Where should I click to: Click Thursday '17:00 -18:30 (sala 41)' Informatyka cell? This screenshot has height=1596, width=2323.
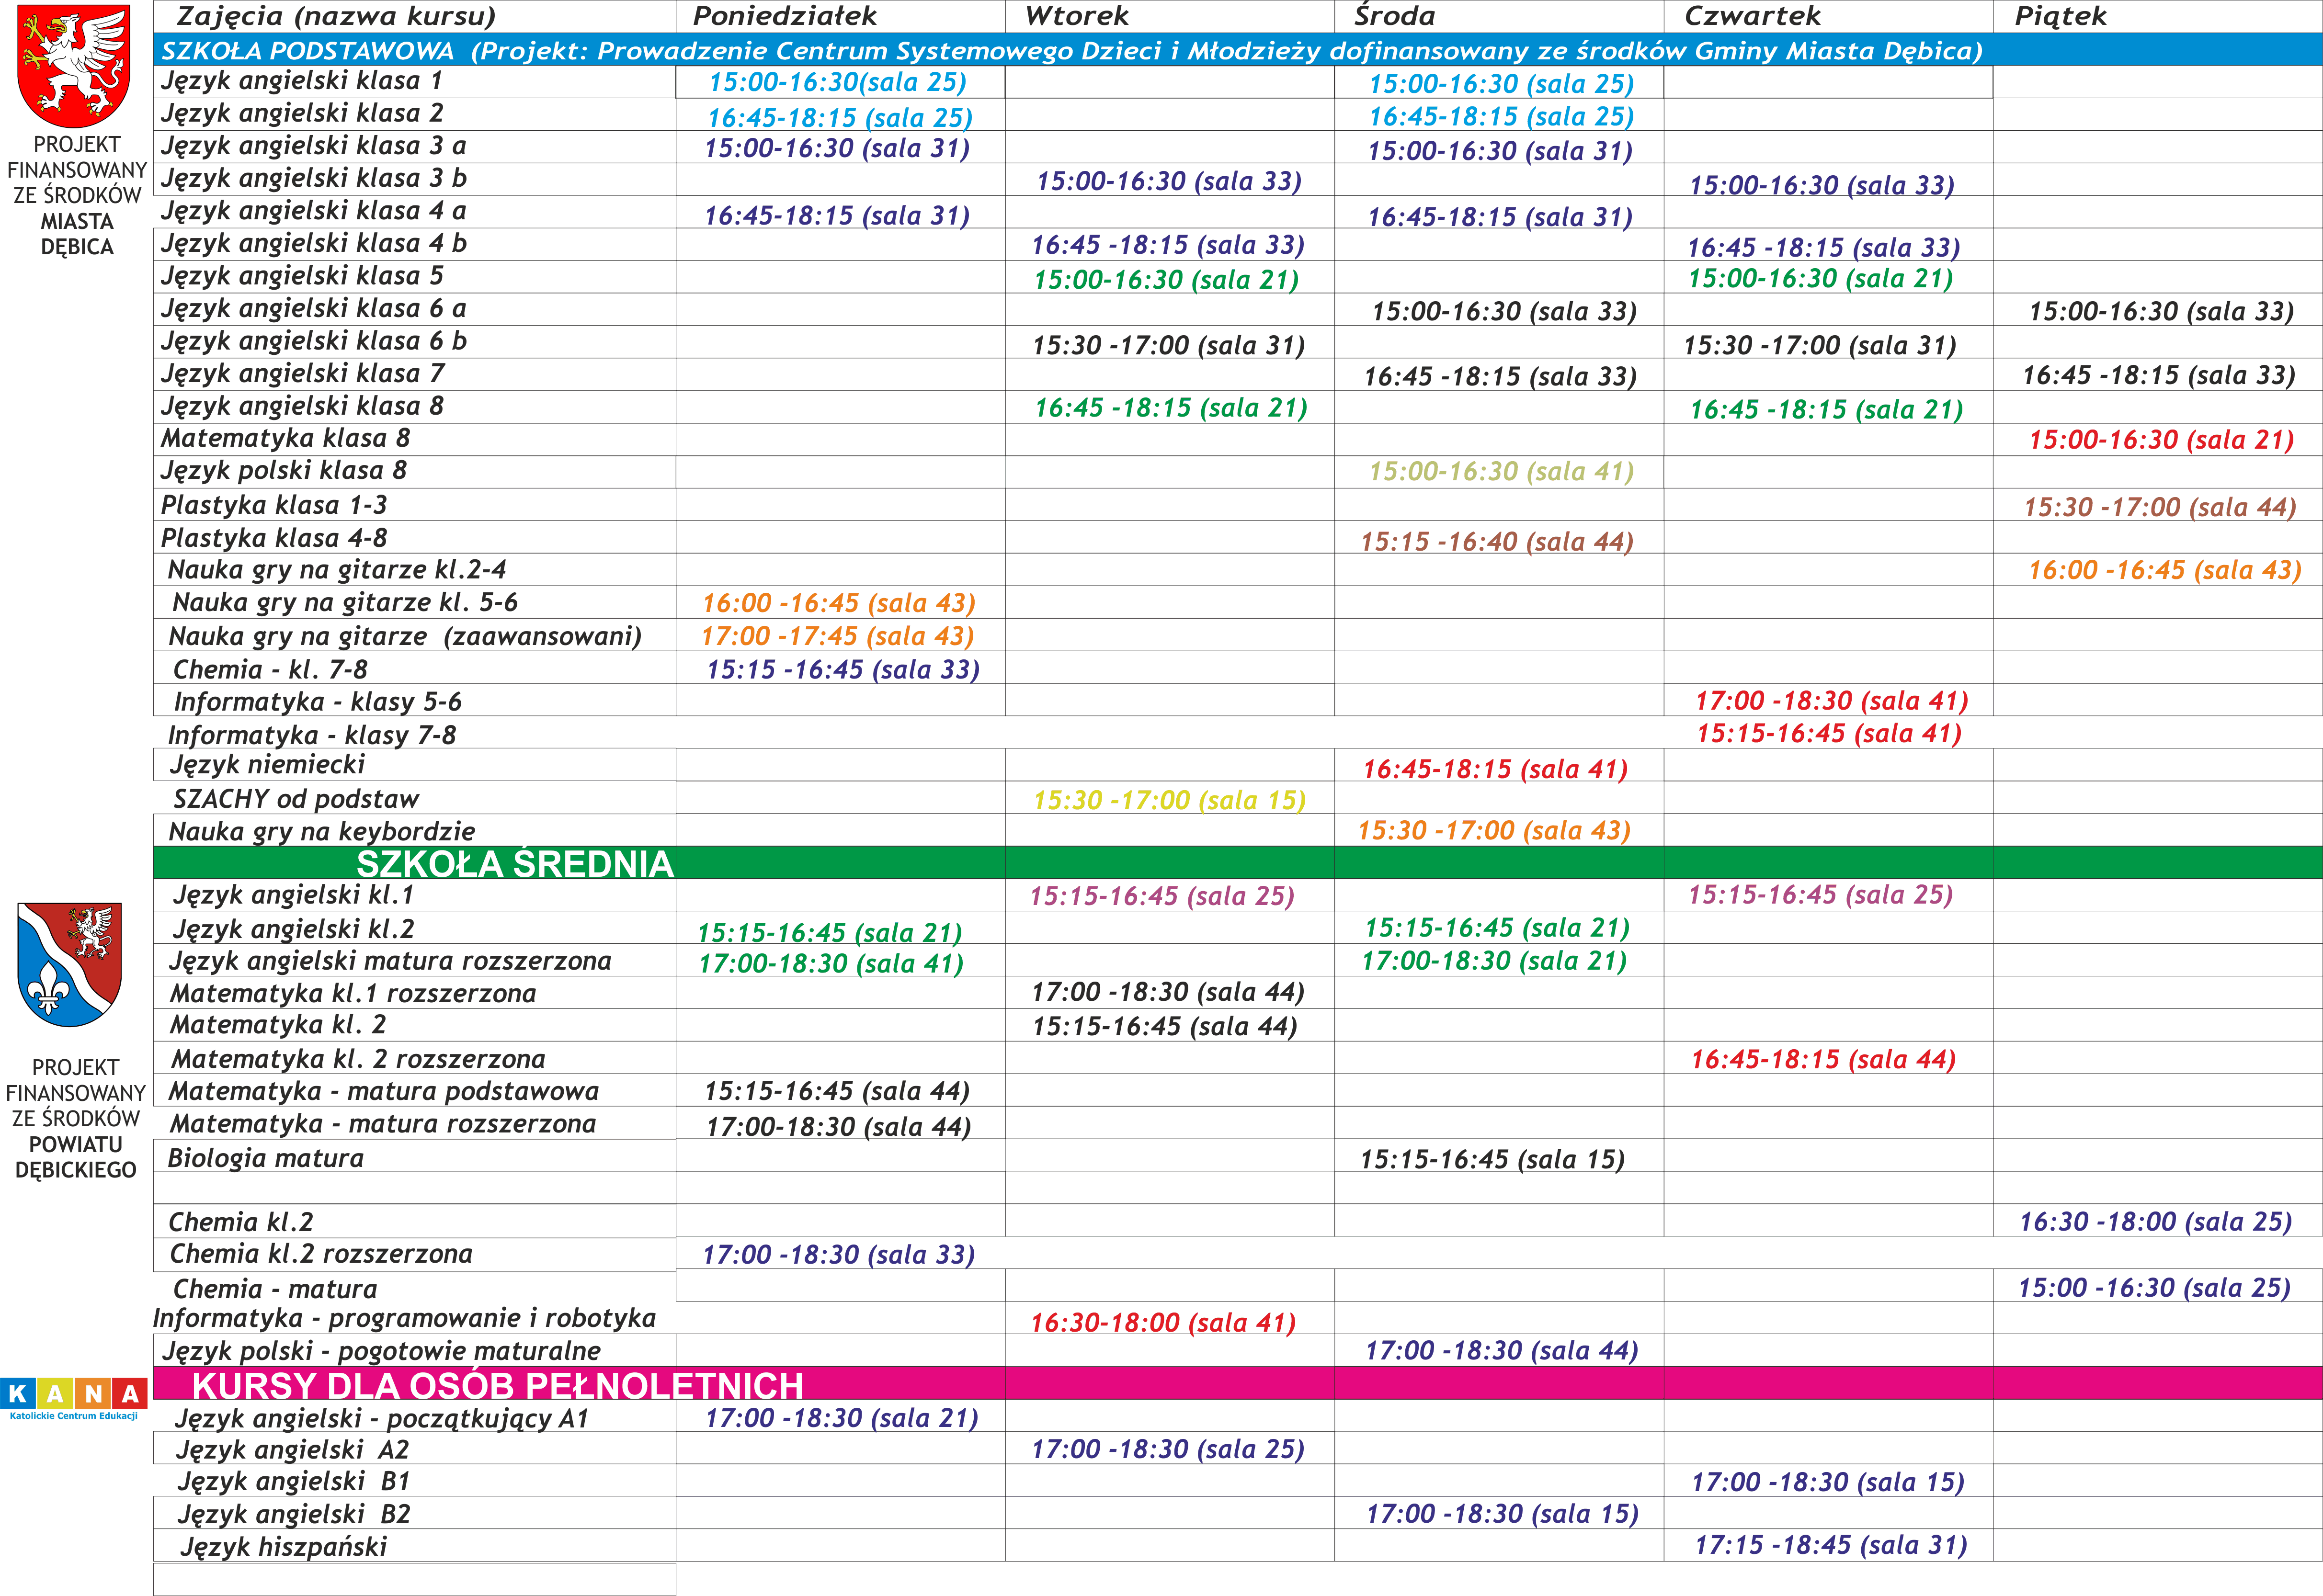[1832, 701]
